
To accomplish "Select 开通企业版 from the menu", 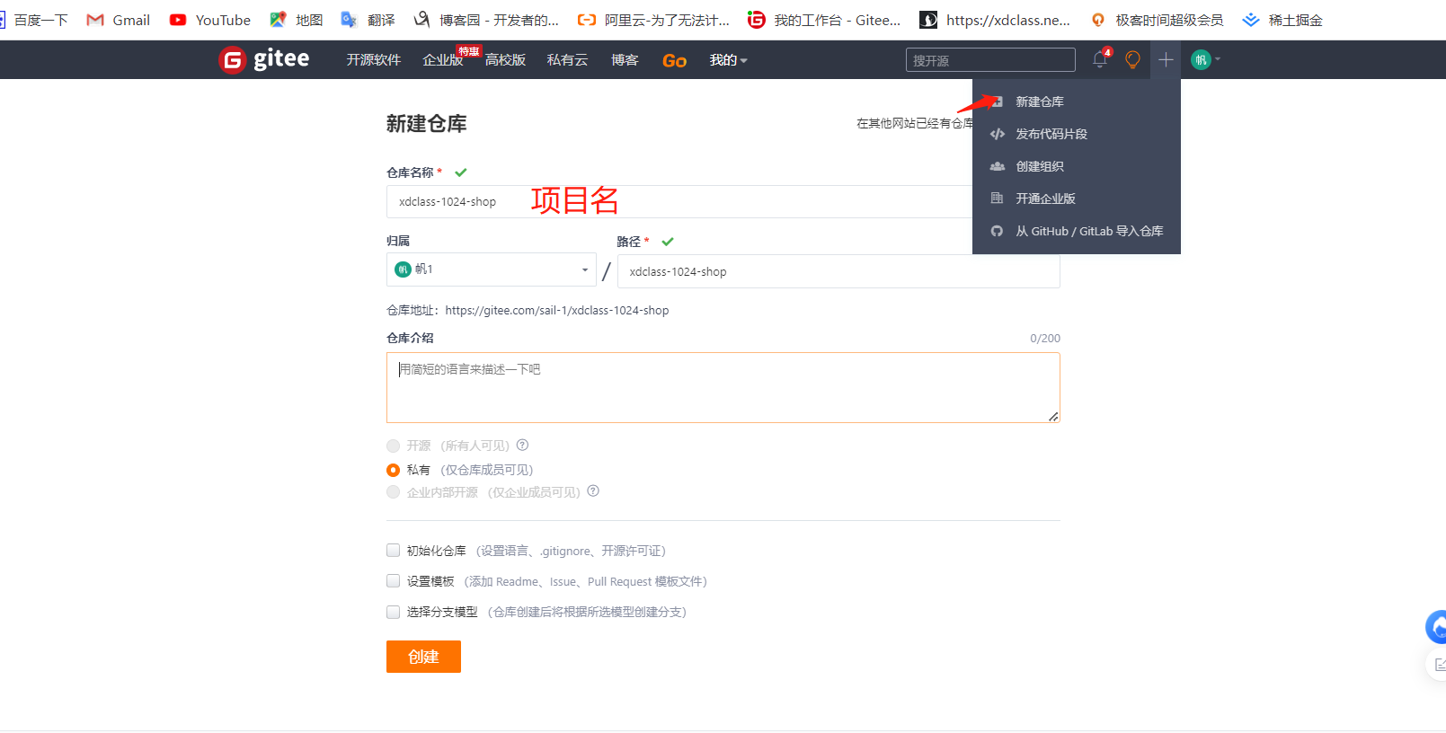I will [1045, 199].
